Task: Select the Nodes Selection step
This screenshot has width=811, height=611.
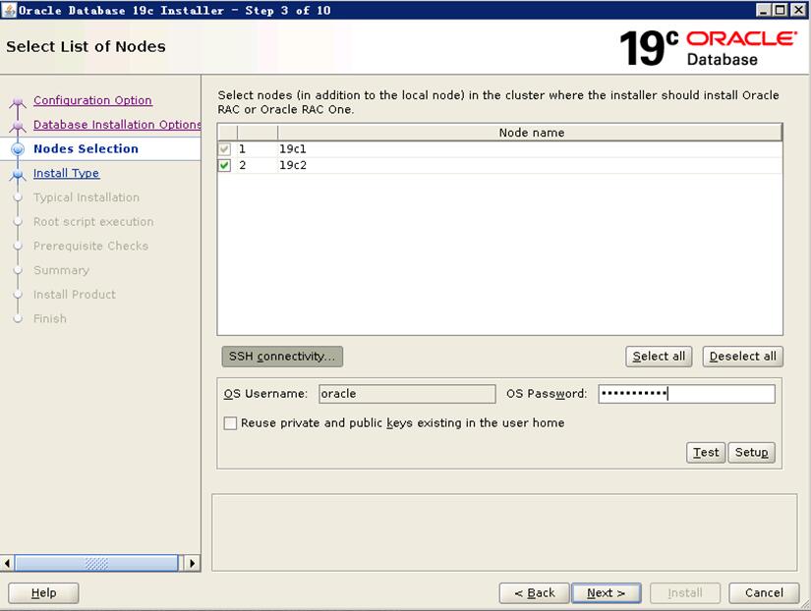Action: click(x=86, y=149)
